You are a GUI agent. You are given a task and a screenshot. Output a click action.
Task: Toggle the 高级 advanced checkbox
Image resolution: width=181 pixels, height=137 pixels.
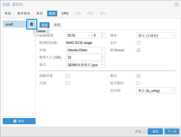(144, 131)
